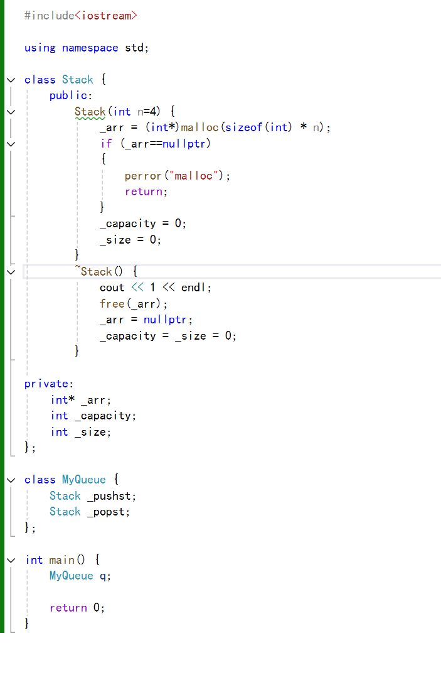Click the 'private:' access specifier

pos(49,384)
